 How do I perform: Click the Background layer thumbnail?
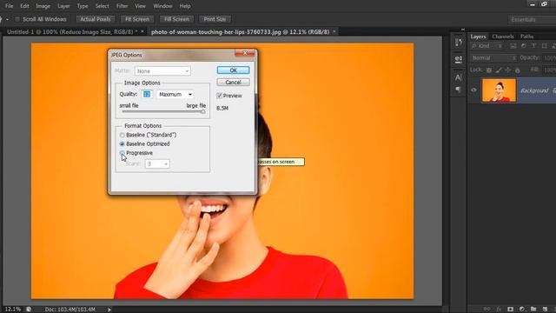point(499,90)
